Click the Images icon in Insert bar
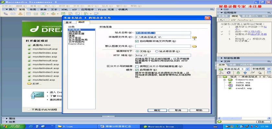This screenshot has height=129, width=272. click(x=43, y=14)
